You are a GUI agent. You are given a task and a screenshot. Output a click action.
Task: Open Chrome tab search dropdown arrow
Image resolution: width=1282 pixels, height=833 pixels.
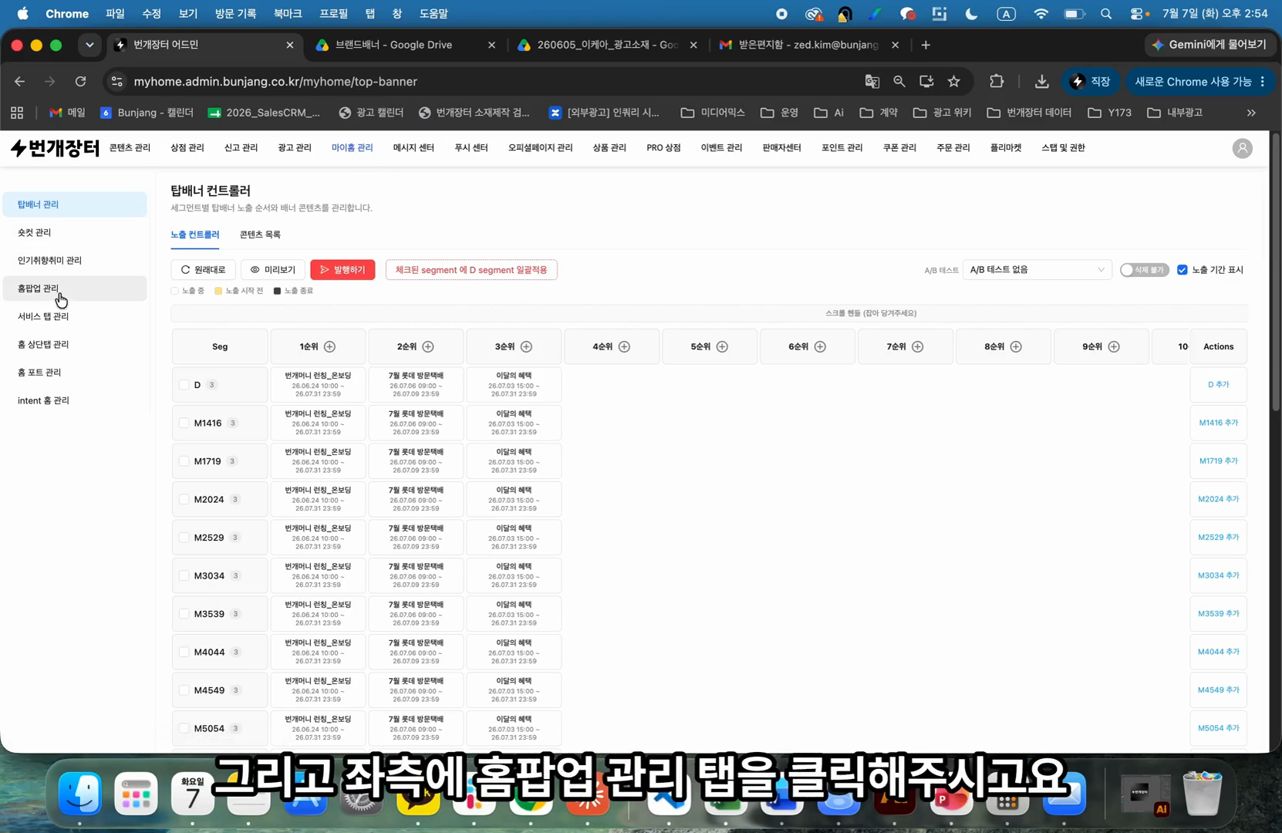[89, 45]
